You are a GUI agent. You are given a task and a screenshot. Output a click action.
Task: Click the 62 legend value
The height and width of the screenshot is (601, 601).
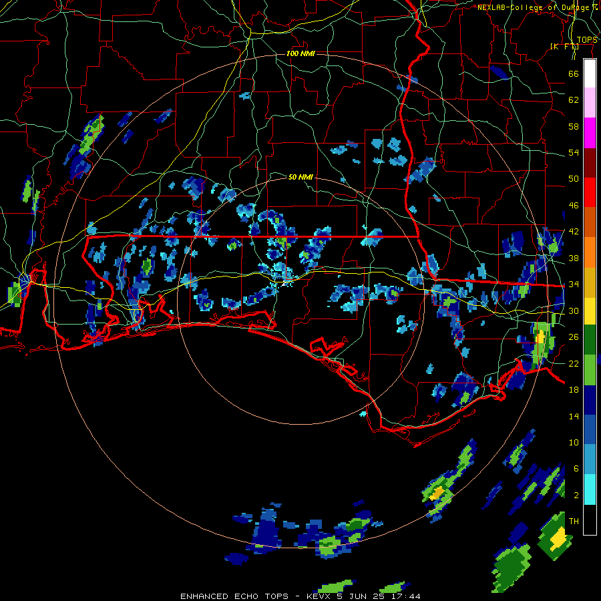pos(574,100)
